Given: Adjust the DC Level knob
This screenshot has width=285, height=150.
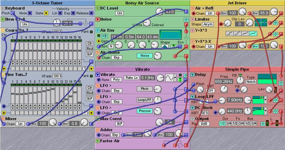Looking at the screenshot, I should (159, 11).
